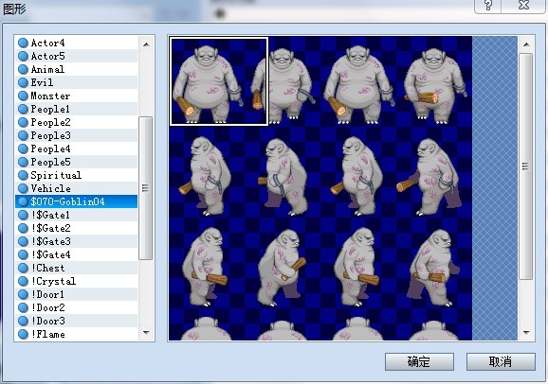The image size is (548, 384).
Task: Select first left-facing goblin sprite, second row
Action: click(206, 176)
